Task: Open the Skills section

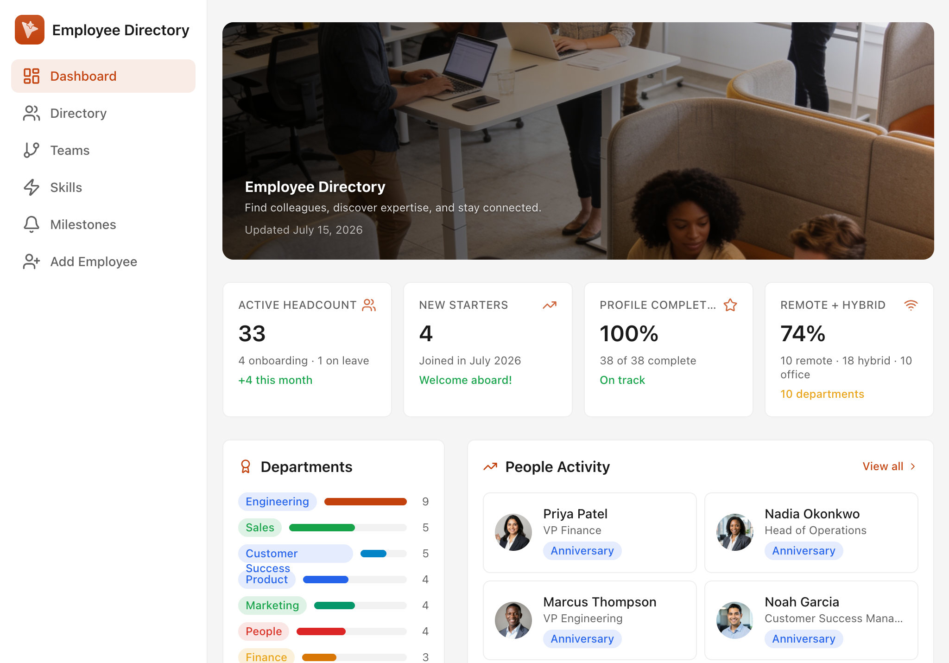Action: [103, 187]
